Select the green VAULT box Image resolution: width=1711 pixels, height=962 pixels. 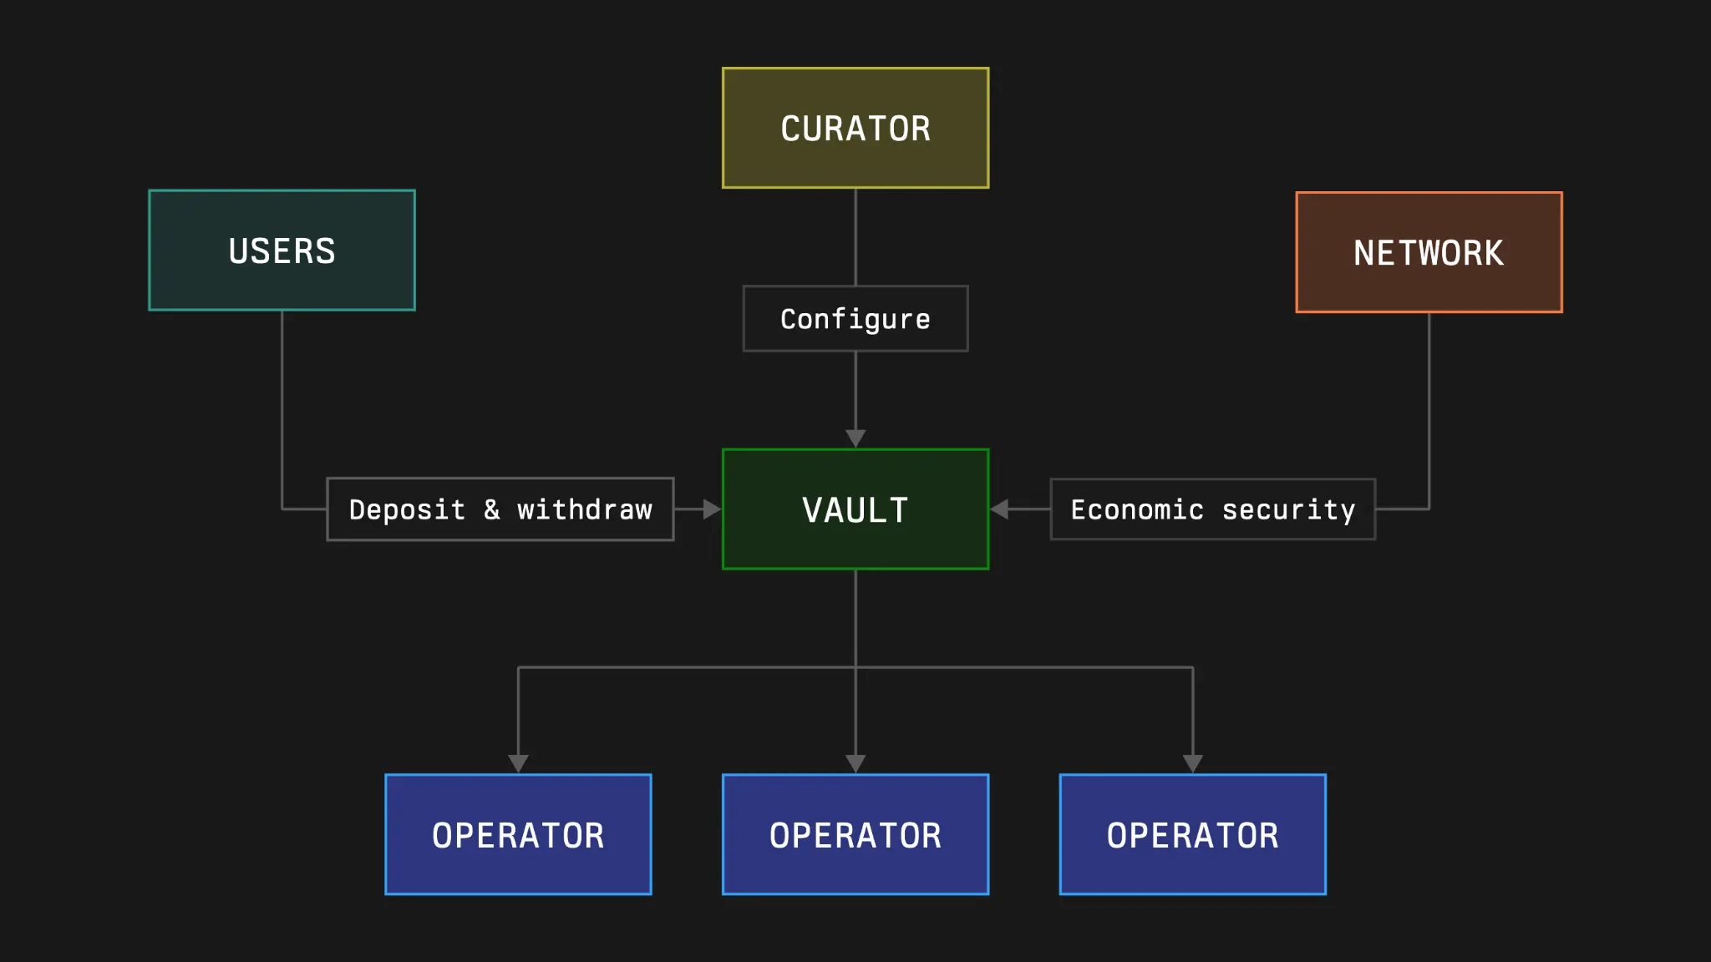[x=855, y=509]
